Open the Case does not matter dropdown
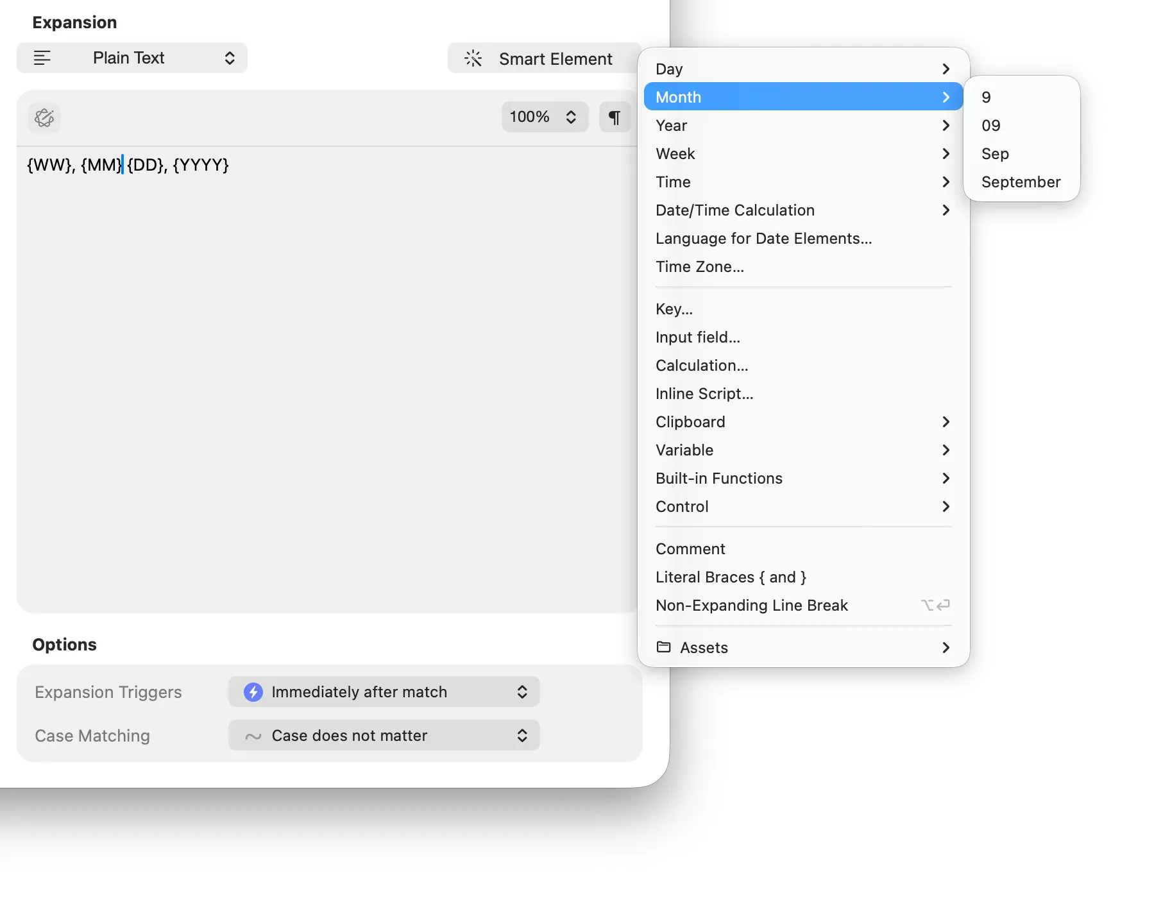The width and height of the screenshot is (1154, 900). [x=384, y=736]
